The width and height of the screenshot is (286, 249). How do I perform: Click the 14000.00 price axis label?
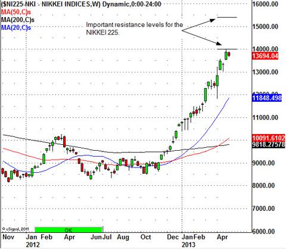click(x=265, y=49)
